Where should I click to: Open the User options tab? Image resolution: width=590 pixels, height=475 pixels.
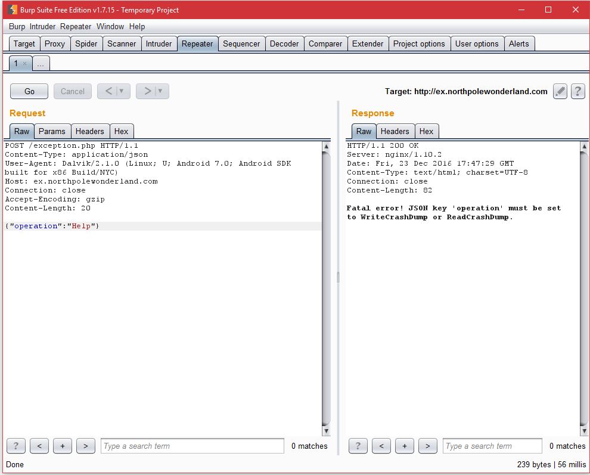click(477, 44)
